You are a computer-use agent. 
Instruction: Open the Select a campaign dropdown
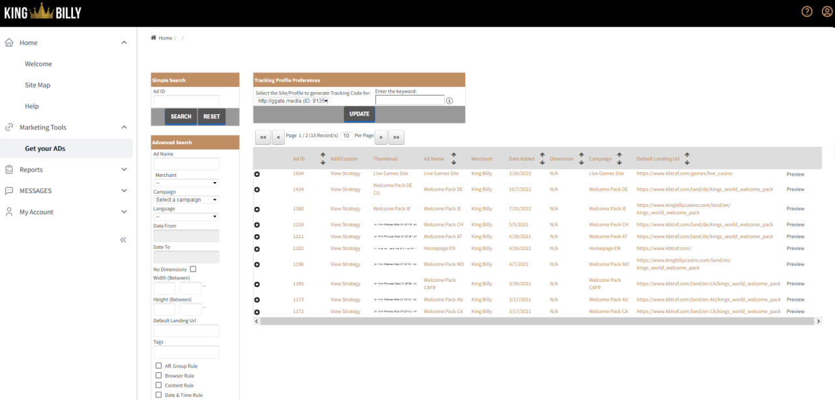187,200
